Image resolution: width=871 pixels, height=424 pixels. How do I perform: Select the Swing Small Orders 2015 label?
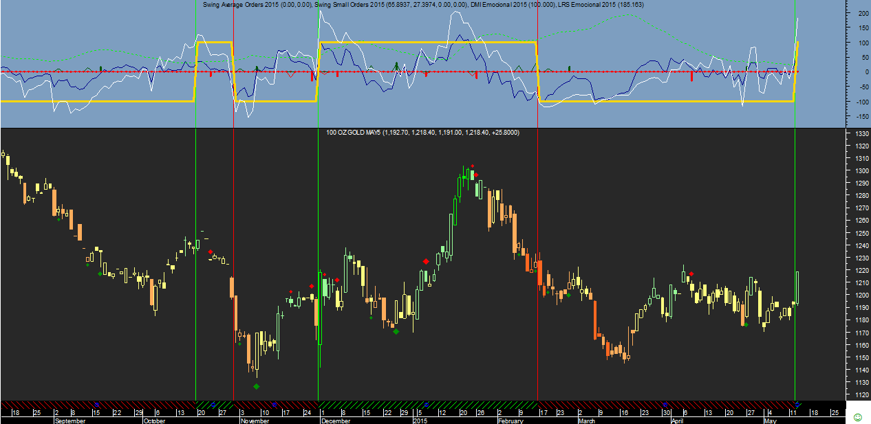(391, 4)
